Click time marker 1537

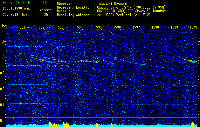click(x=136, y=27)
